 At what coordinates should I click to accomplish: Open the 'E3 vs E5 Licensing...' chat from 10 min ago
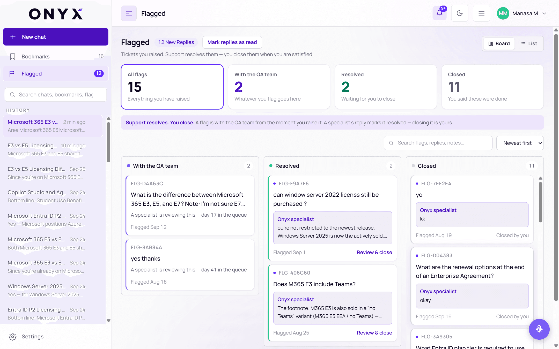pos(53,149)
